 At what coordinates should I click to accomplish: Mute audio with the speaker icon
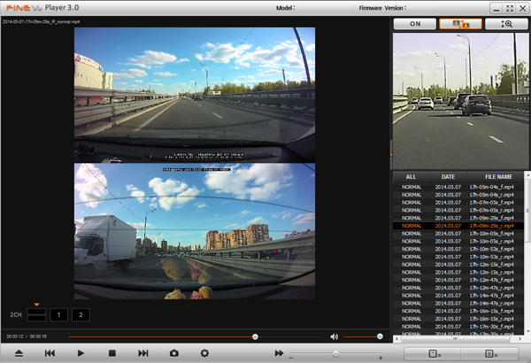point(335,336)
